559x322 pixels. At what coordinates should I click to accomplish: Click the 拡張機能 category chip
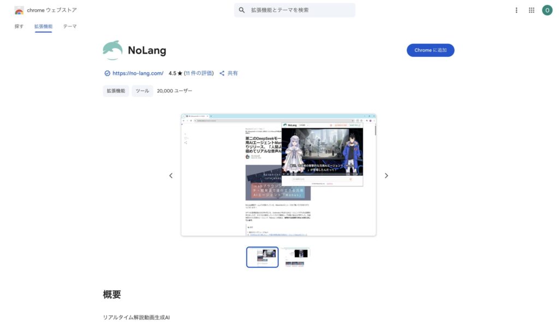(116, 91)
